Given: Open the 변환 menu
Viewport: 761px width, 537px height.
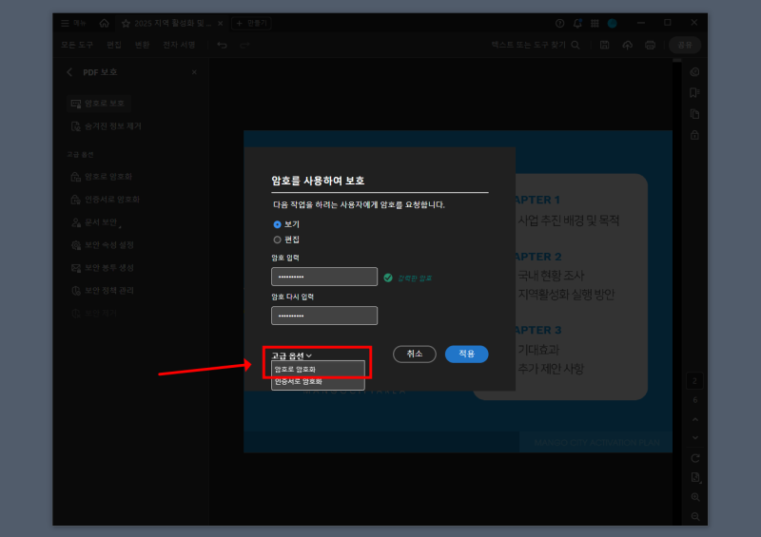Looking at the screenshot, I should [142, 45].
